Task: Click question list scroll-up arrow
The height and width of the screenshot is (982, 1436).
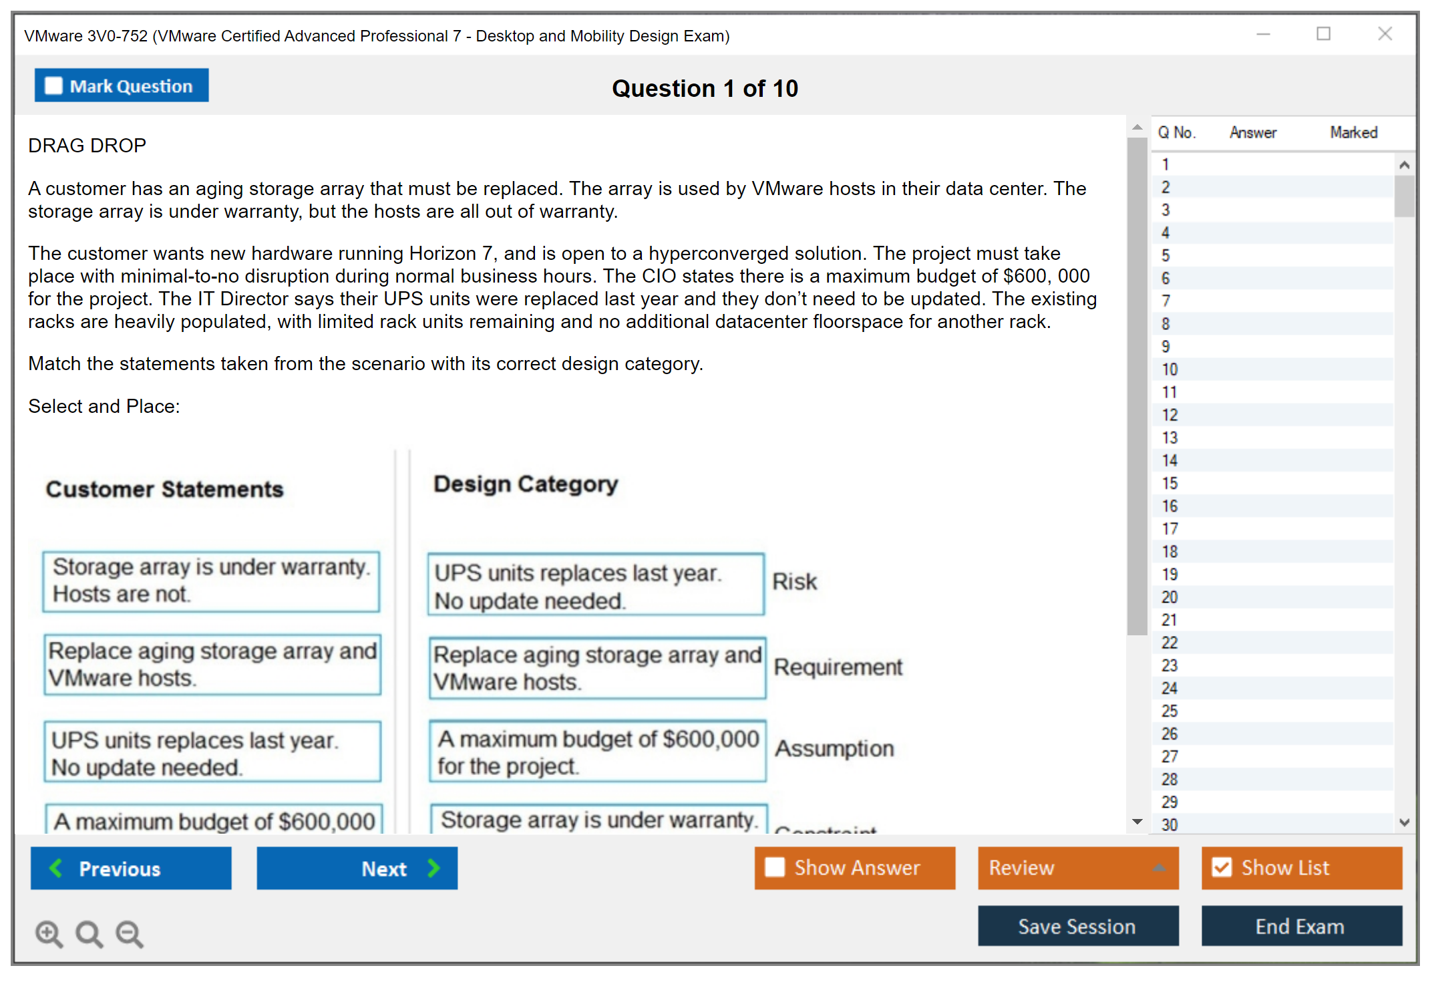Action: tap(1404, 165)
